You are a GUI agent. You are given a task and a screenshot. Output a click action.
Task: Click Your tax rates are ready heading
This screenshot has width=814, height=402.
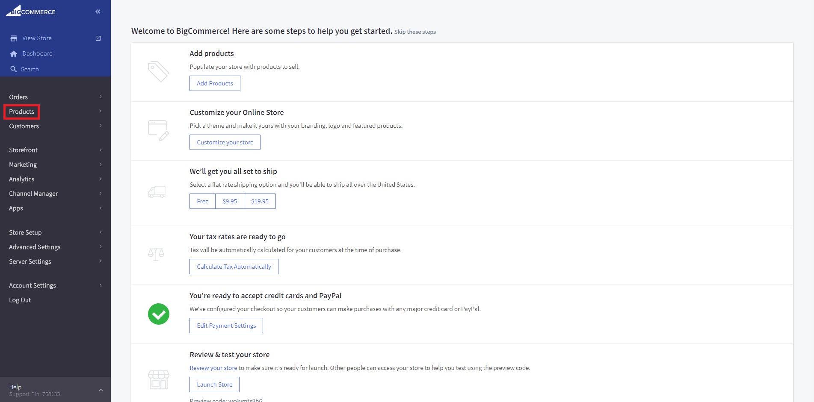pos(237,237)
